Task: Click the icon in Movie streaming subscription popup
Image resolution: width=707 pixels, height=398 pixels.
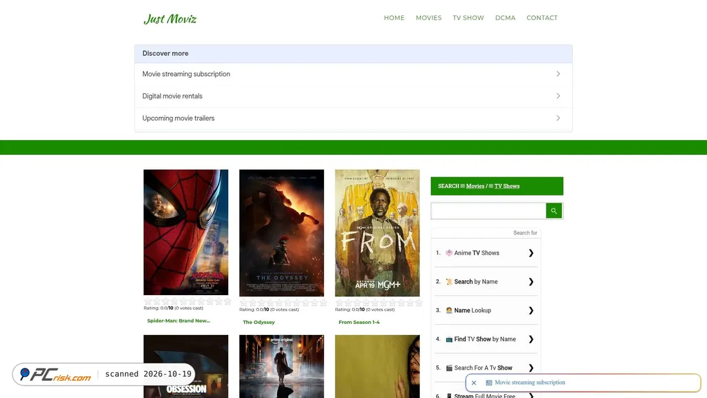Action: (x=488, y=383)
